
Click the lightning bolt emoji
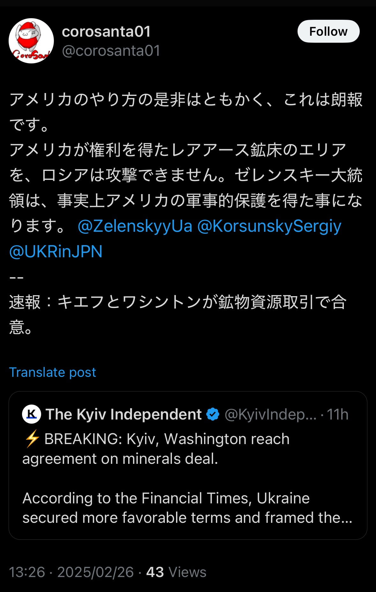32,439
